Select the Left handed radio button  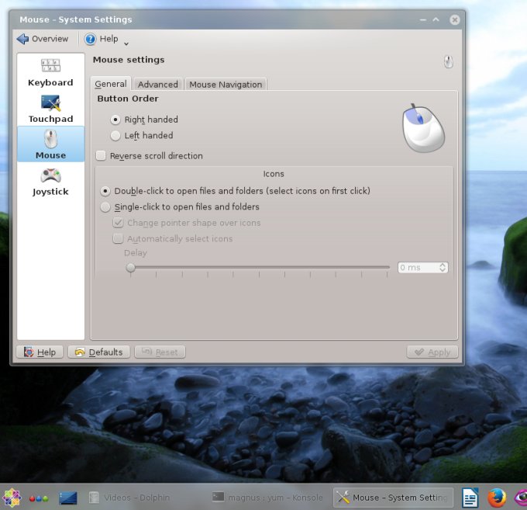116,136
